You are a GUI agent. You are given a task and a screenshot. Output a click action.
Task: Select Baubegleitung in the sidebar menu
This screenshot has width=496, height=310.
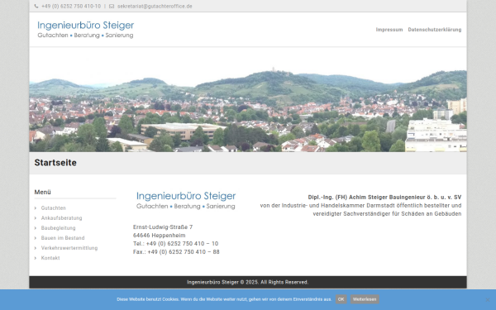(x=58, y=228)
